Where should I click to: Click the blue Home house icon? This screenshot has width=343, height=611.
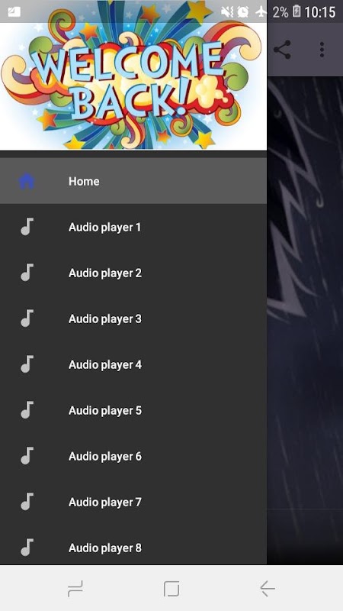coord(27,181)
